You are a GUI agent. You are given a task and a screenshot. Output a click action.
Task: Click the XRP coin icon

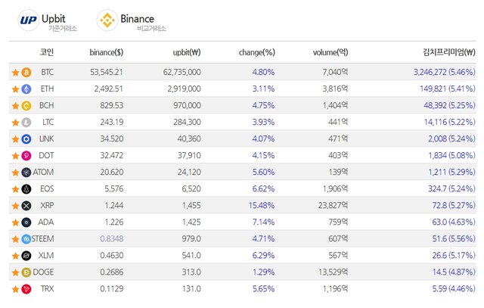(26, 206)
